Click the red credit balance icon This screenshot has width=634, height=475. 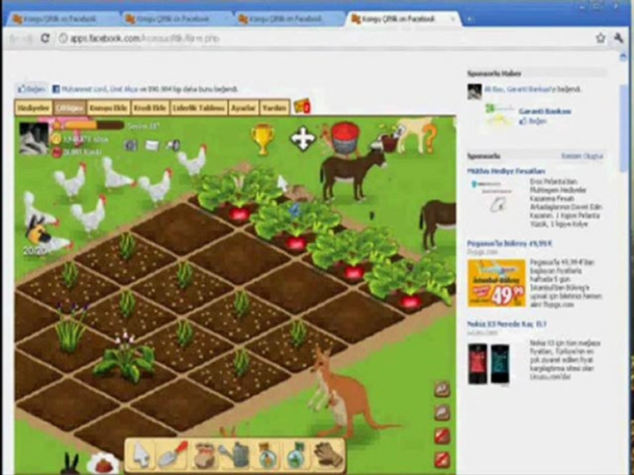point(57,152)
